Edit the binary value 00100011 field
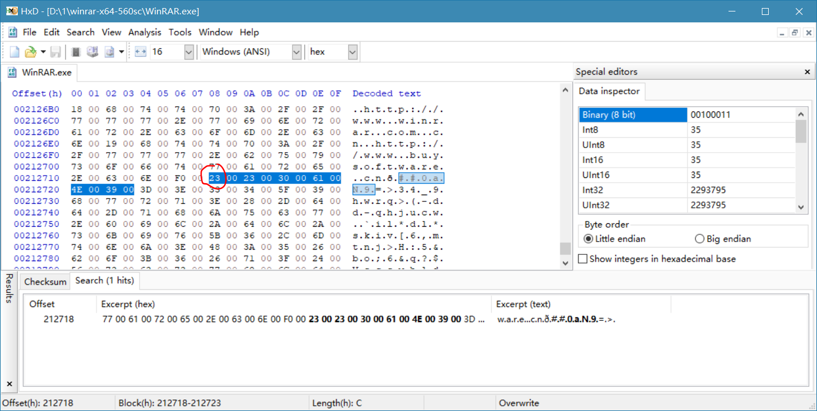Image resolution: width=817 pixels, height=411 pixels. pos(741,115)
